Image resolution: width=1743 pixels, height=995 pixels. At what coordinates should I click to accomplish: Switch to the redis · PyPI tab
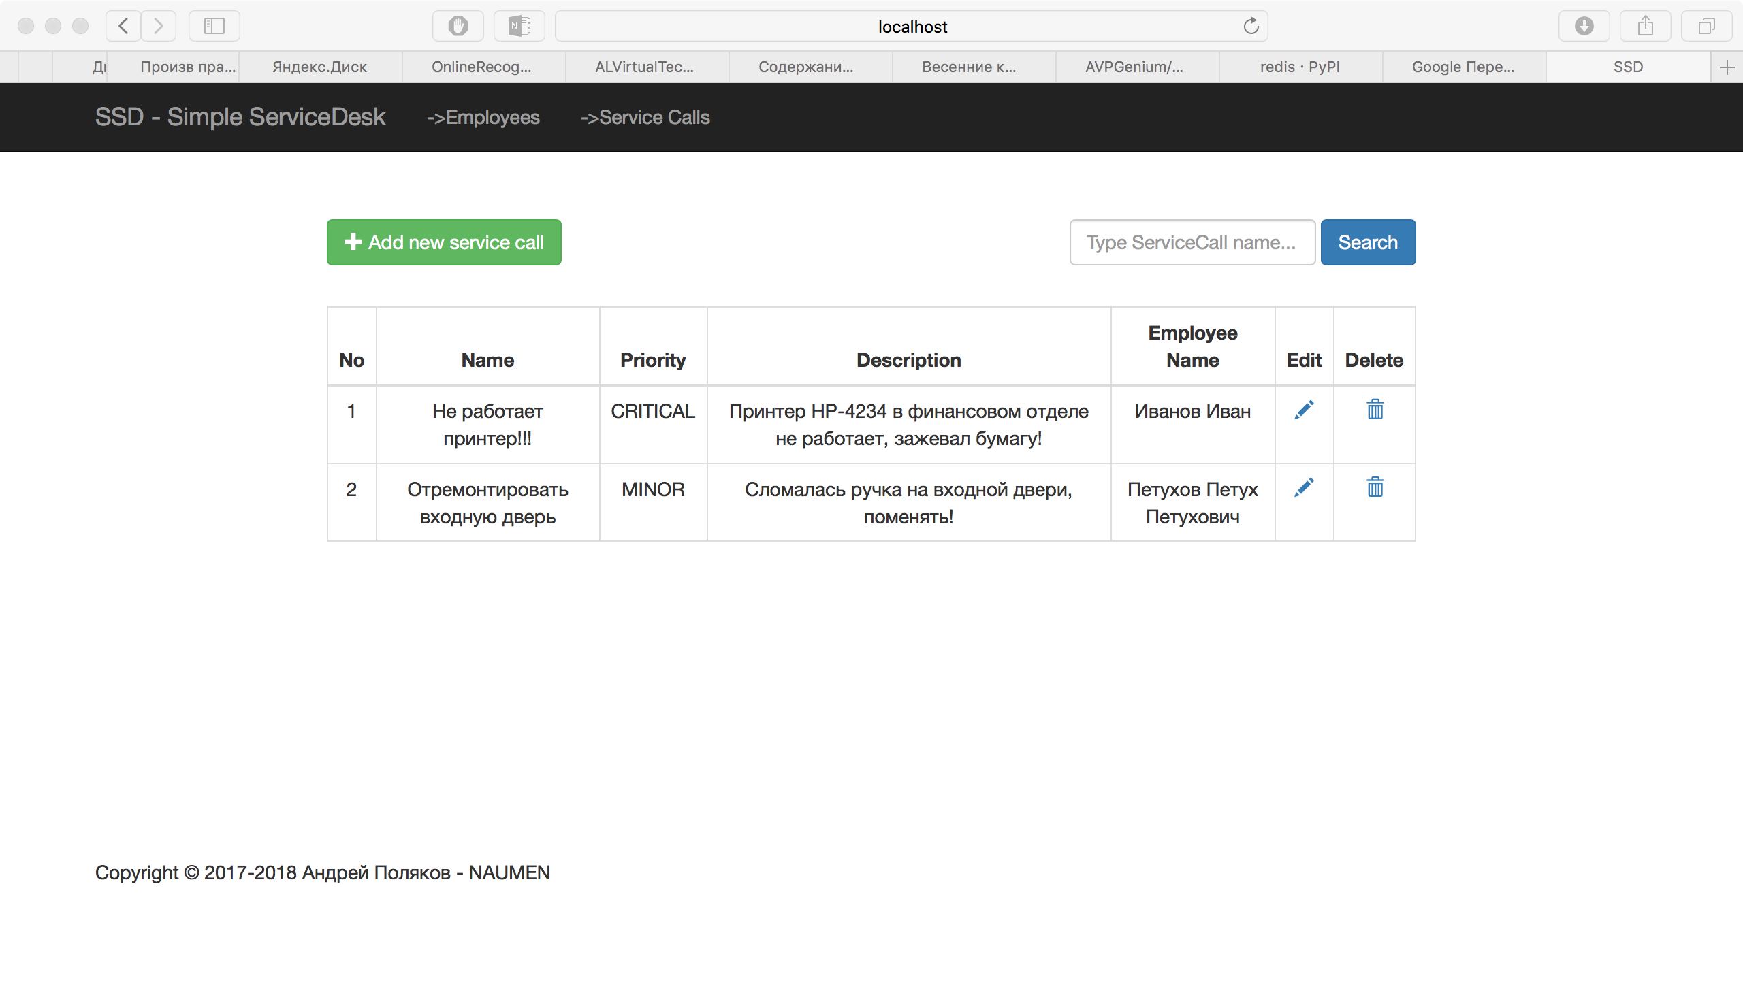(x=1299, y=67)
